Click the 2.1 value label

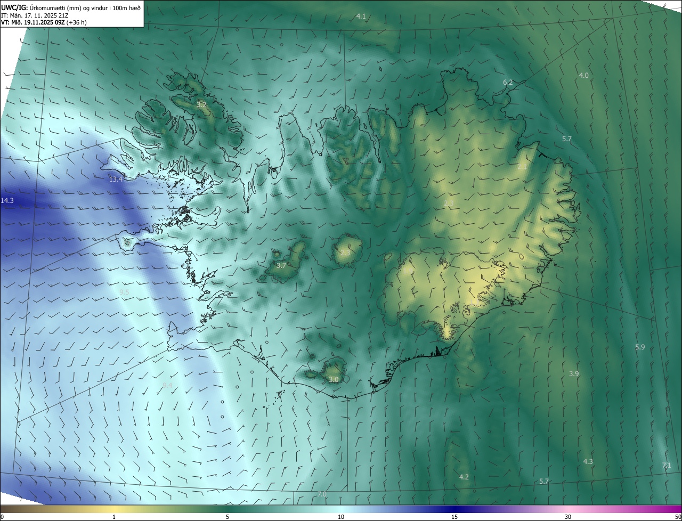pyautogui.click(x=522, y=167)
